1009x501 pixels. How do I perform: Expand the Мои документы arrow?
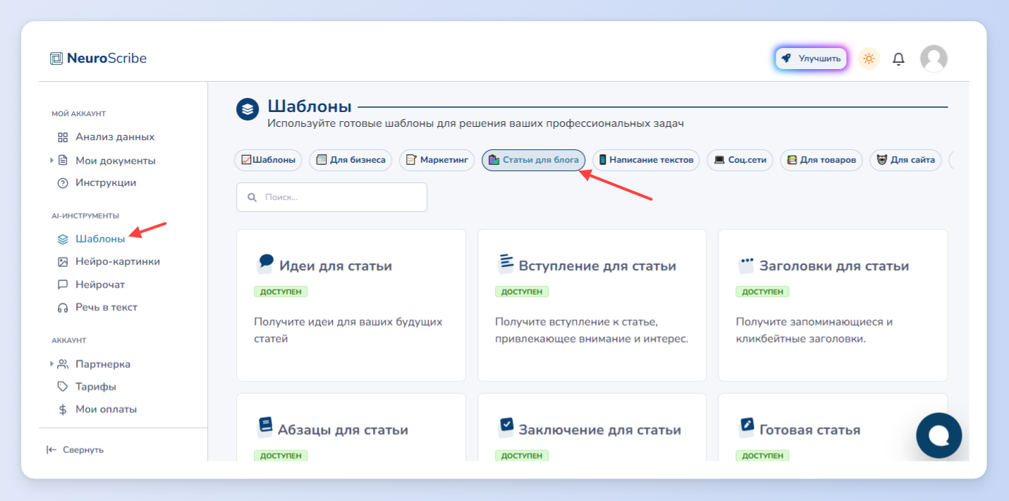click(x=51, y=160)
